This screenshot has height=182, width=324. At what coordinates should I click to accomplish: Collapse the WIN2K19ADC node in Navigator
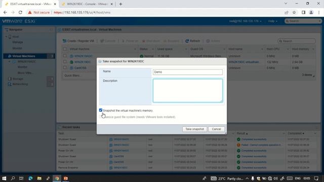(9, 62)
